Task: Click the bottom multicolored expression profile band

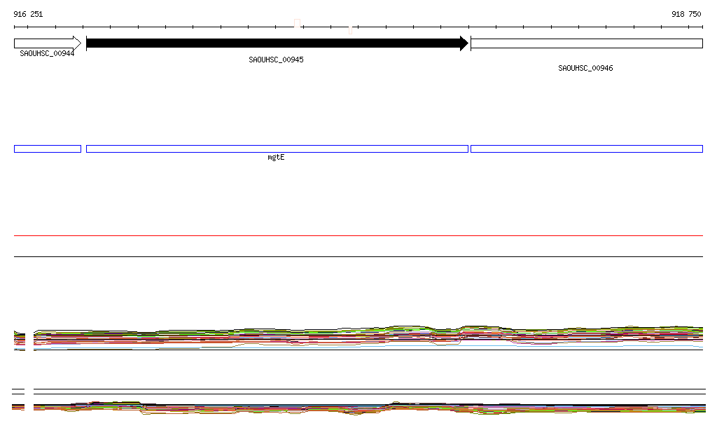Action: click(x=358, y=408)
